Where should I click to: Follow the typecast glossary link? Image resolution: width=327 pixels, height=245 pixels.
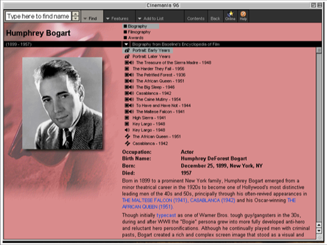pos(166,215)
